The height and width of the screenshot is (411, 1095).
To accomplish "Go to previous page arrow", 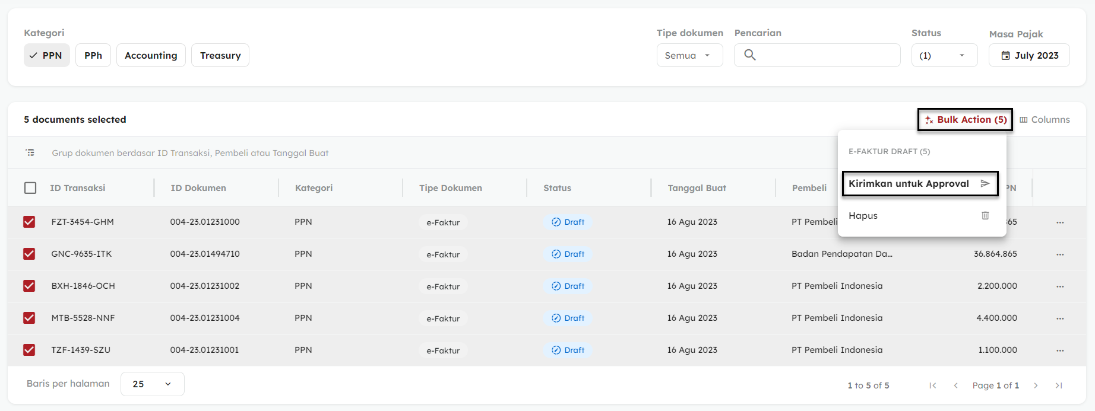I will (x=955, y=385).
